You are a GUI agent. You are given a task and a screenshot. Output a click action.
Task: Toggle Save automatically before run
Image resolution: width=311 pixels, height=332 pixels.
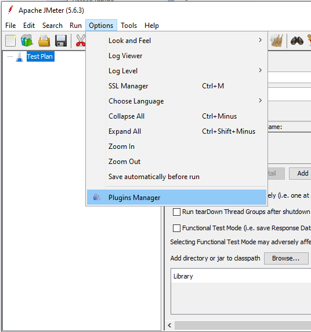pyautogui.click(x=176, y=177)
